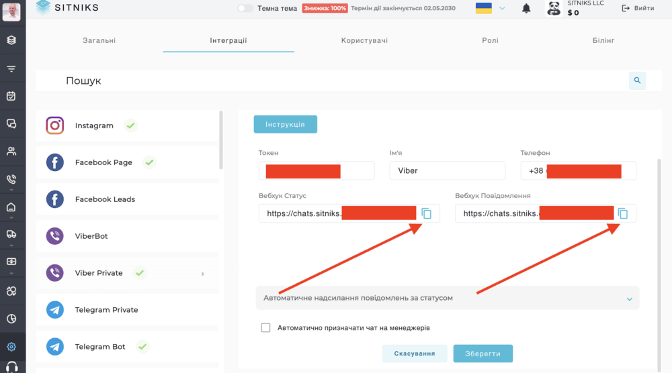
Task: Click the settings panel right scrollbar
Action: 659,265
